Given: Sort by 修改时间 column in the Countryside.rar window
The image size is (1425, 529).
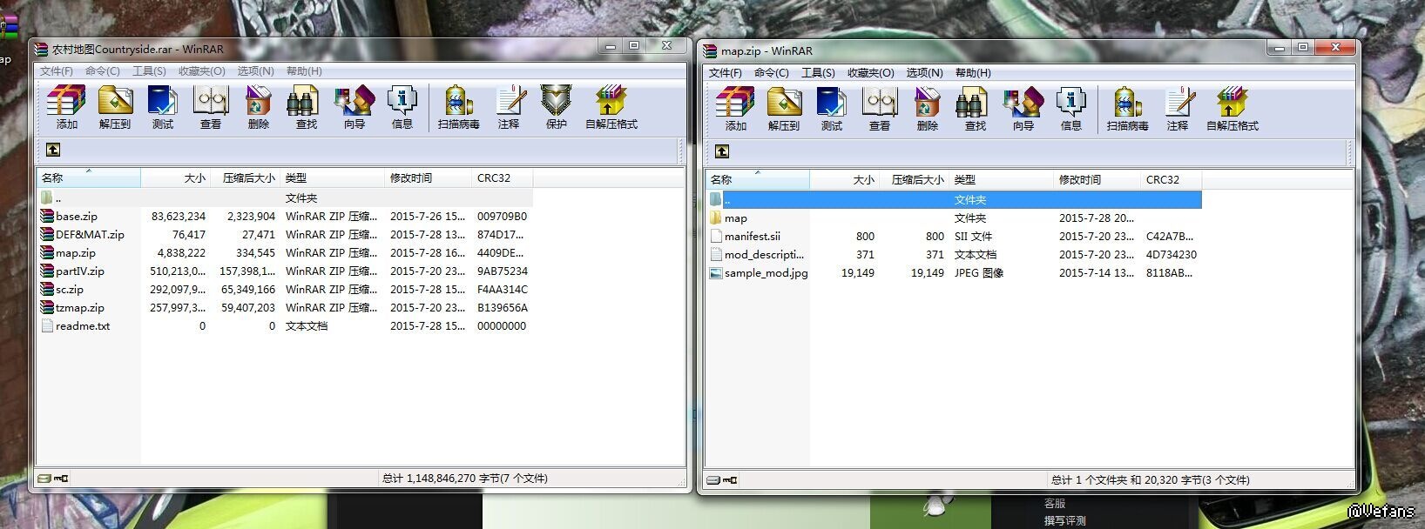Looking at the screenshot, I should (x=411, y=178).
